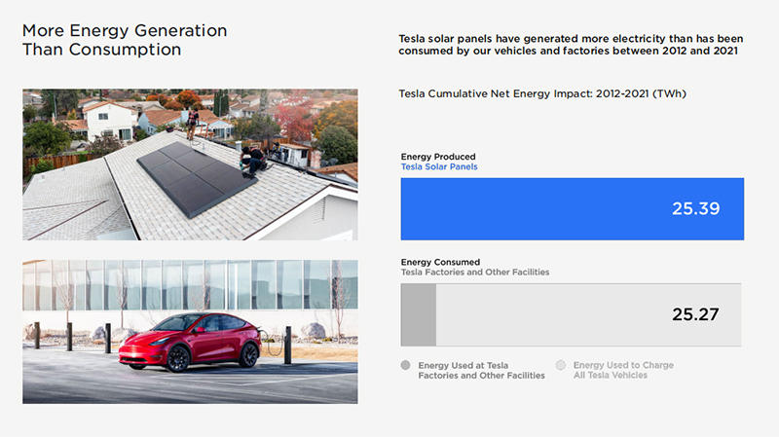Open the blue "Tesla Solar Panels" text
The image size is (779, 437).
tap(439, 167)
